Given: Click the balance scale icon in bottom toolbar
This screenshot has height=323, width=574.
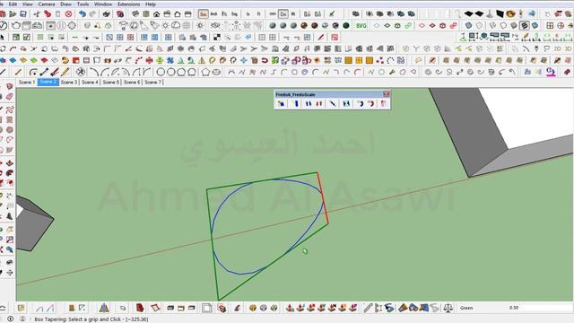Looking at the screenshot, I should (448, 308).
